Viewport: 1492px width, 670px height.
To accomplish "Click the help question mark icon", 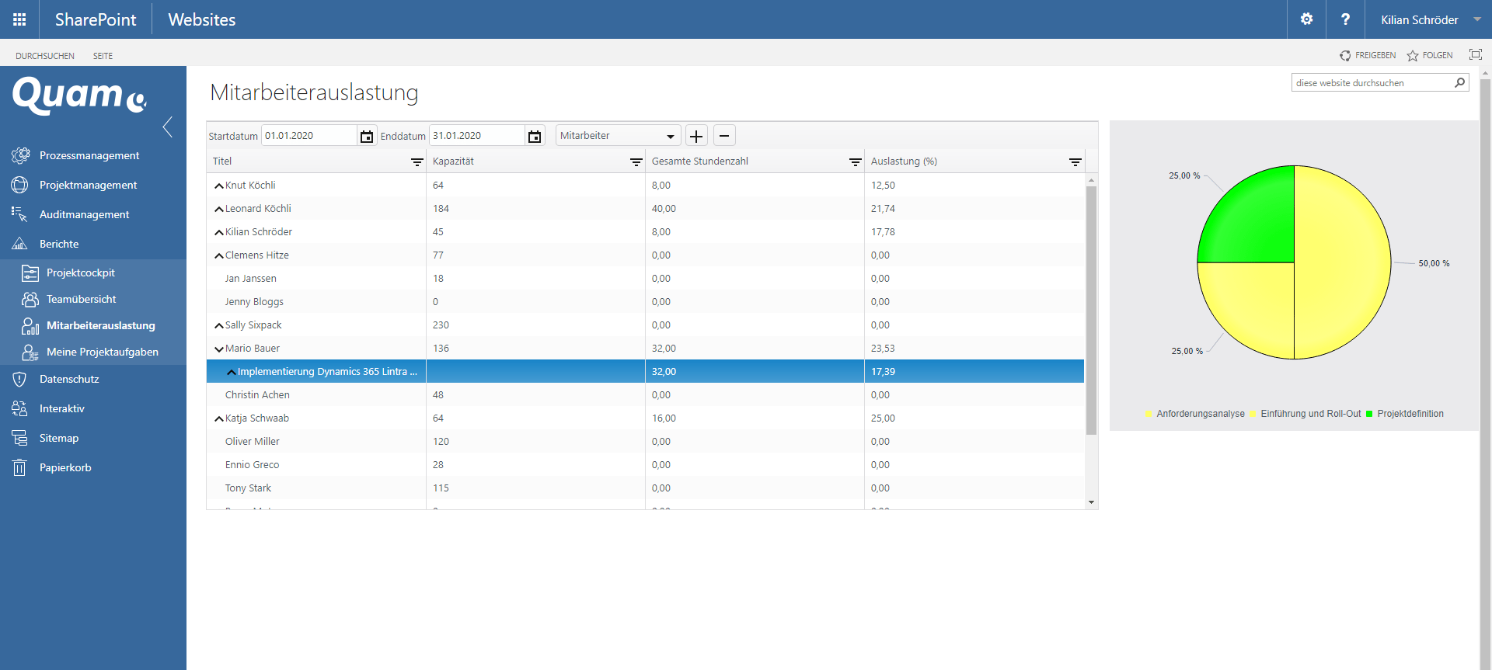I will pos(1345,19).
